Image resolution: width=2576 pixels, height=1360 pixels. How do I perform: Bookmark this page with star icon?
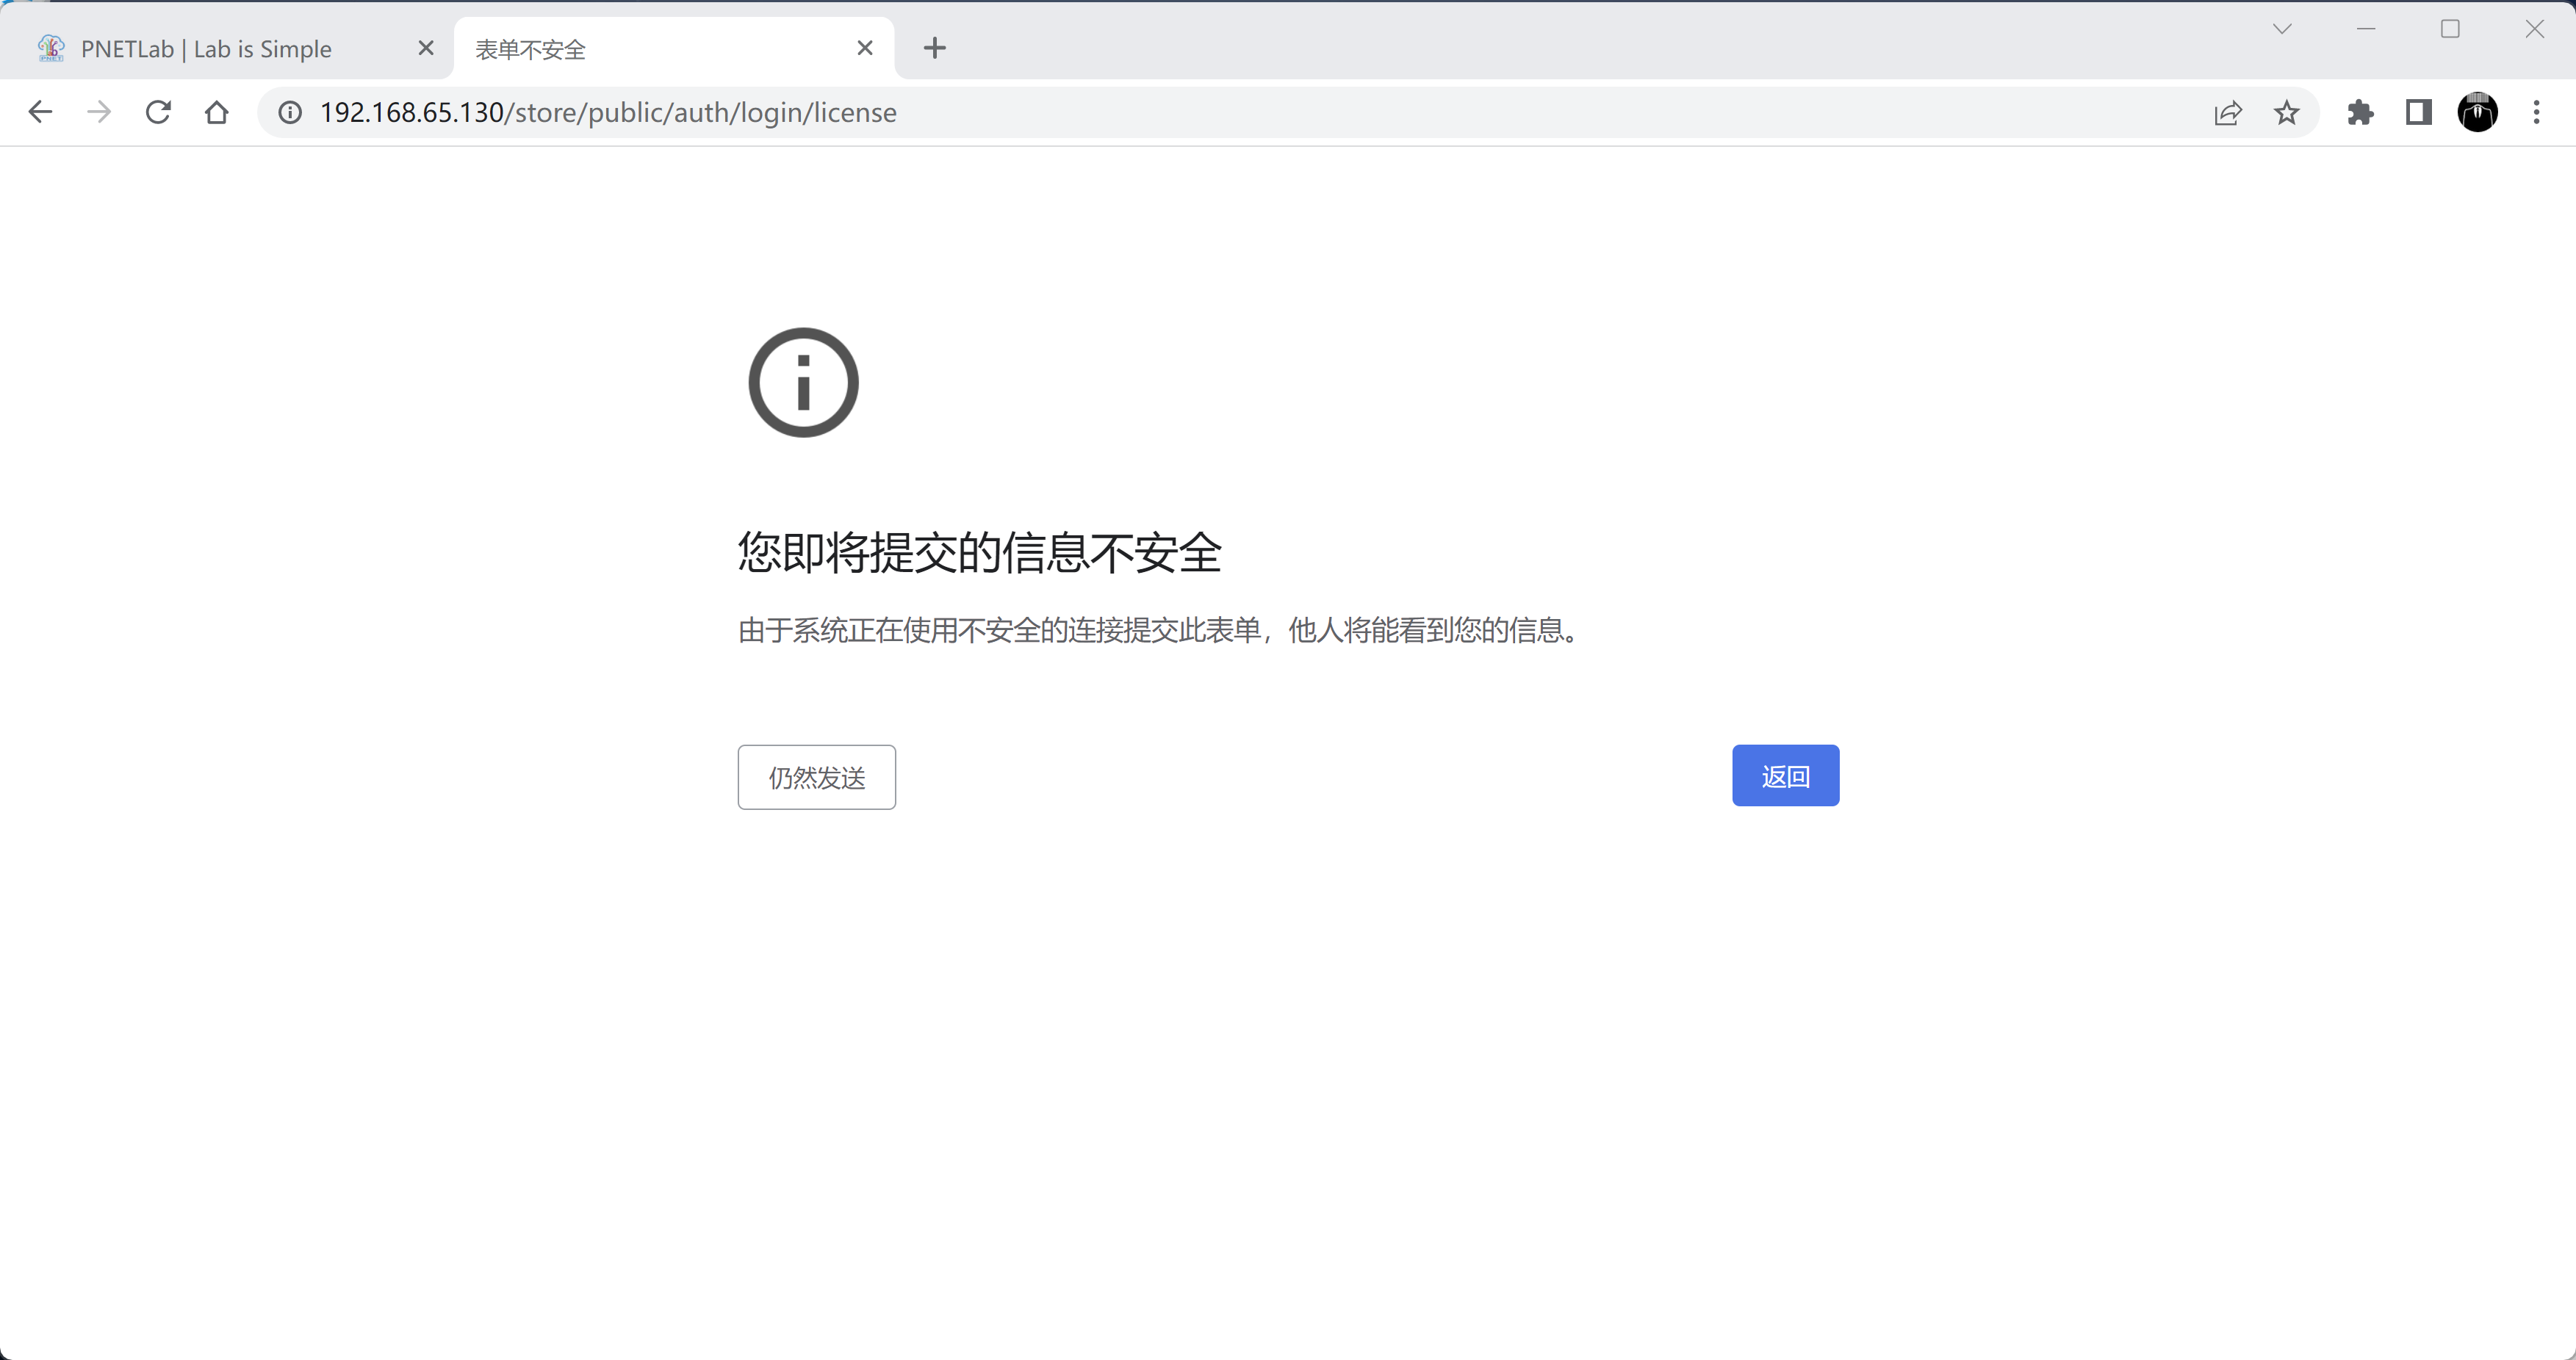point(2286,113)
